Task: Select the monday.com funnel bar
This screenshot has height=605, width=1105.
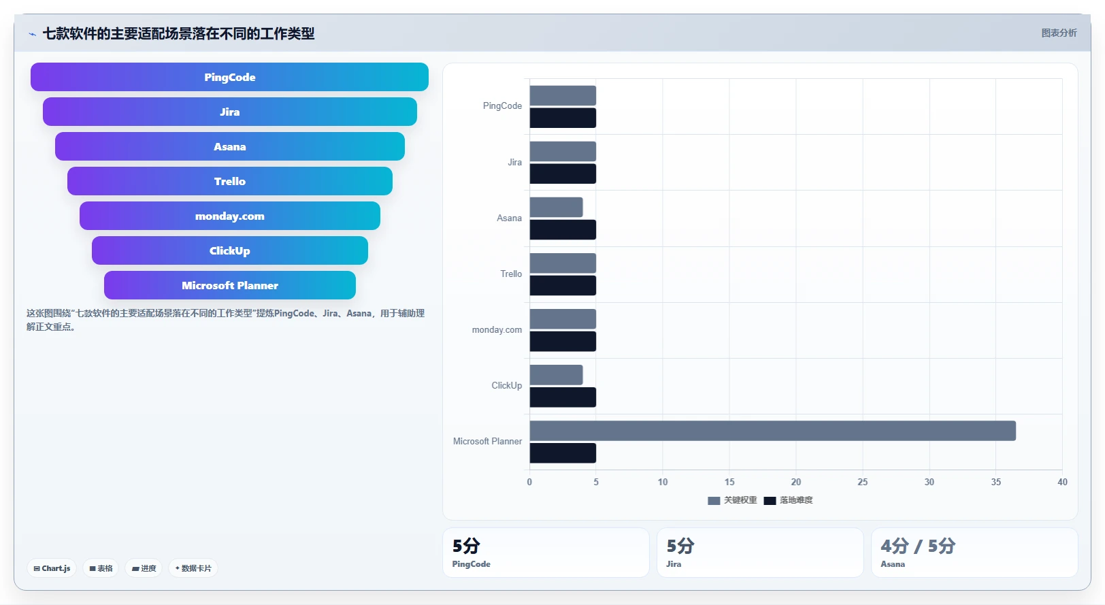Action: pyautogui.click(x=229, y=216)
